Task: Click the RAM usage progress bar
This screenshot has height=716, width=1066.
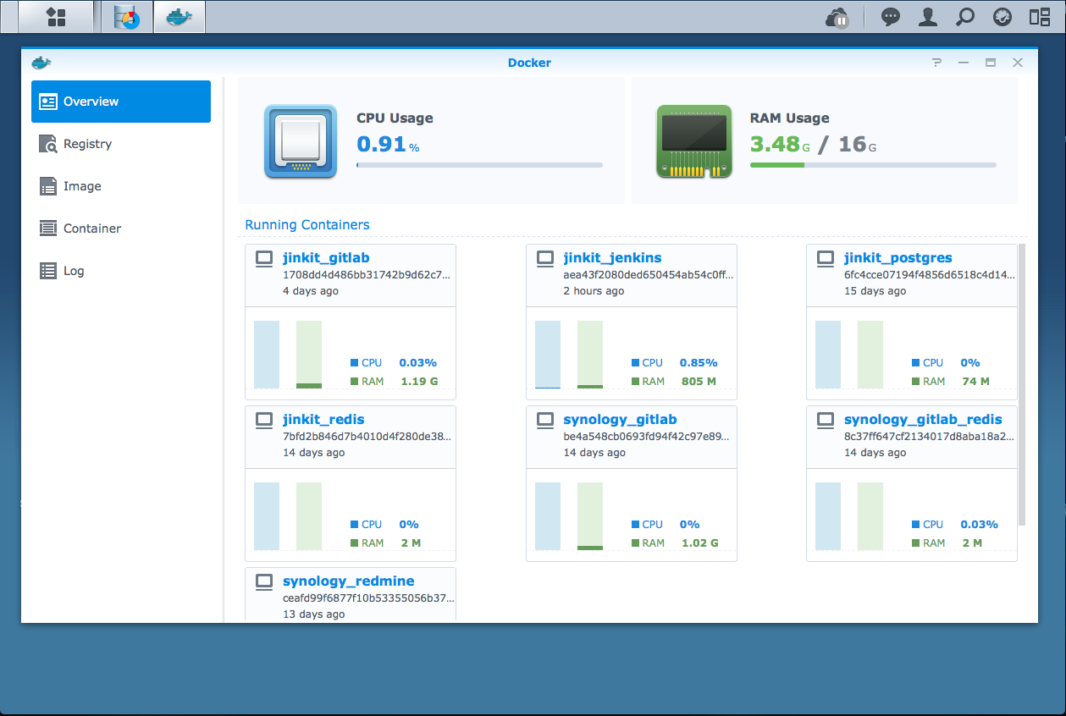Action: pos(872,165)
